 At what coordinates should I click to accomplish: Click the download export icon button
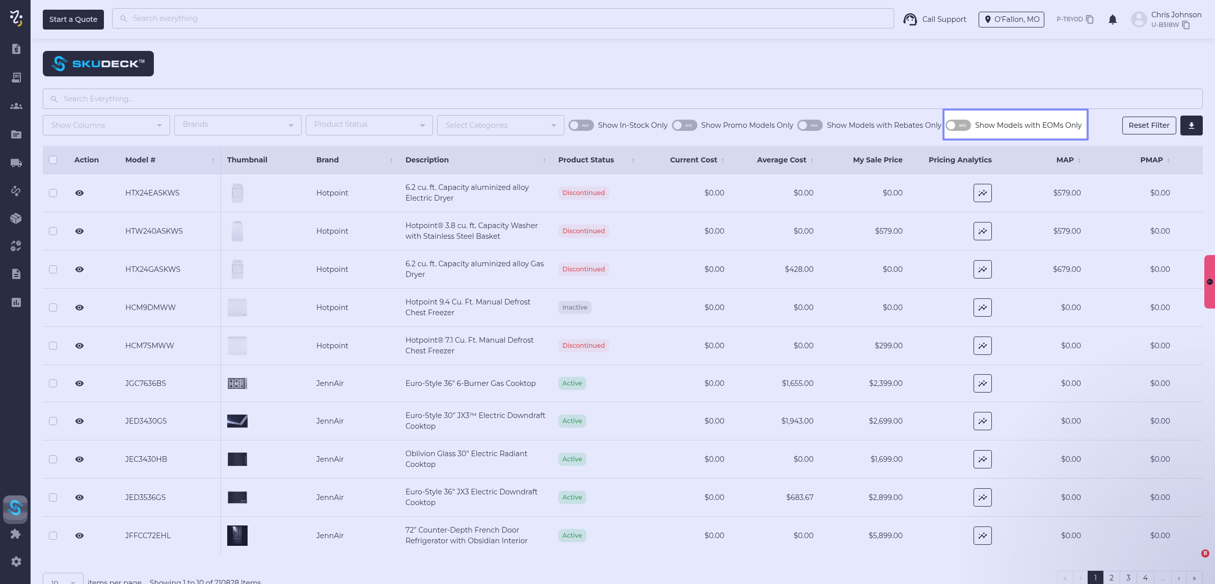click(x=1191, y=125)
